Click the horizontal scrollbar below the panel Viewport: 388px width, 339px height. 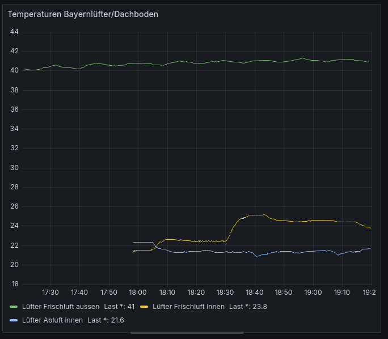(x=187, y=333)
